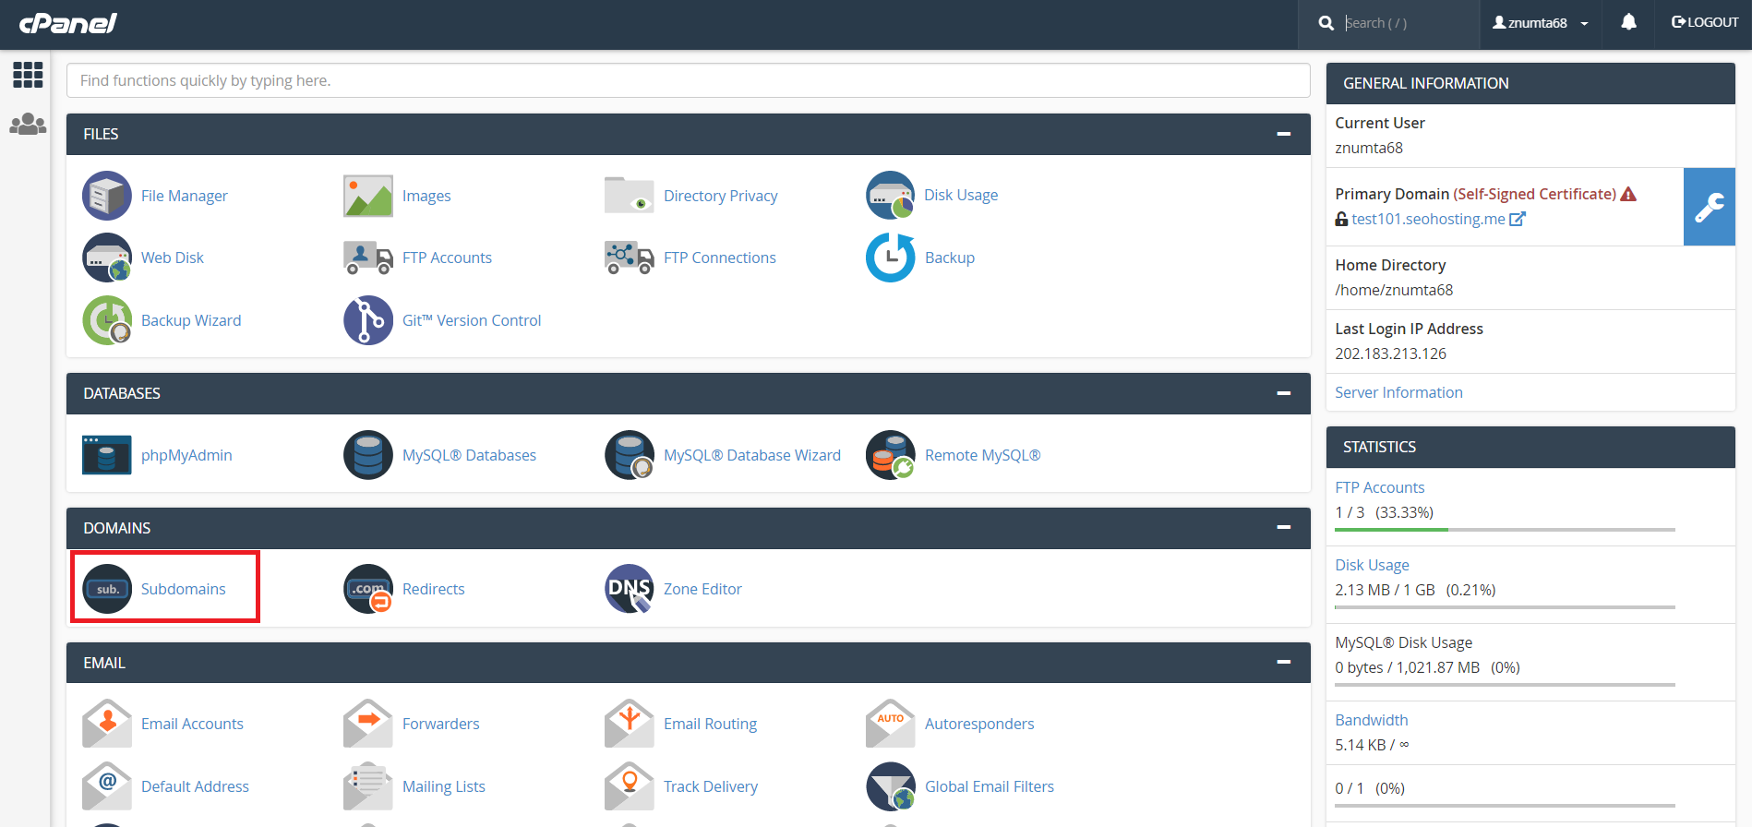Click the Disk Usage link in Statistics
The width and height of the screenshot is (1752, 827).
pos(1372,565)
